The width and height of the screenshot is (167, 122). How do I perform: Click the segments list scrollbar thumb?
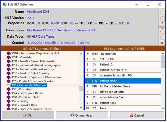[x=81, y=89]
